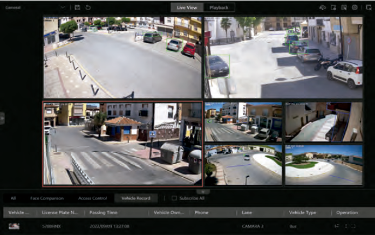Click the window with cursor icon left of gear
Screen dimensions: 375x235
pos(344,8)
